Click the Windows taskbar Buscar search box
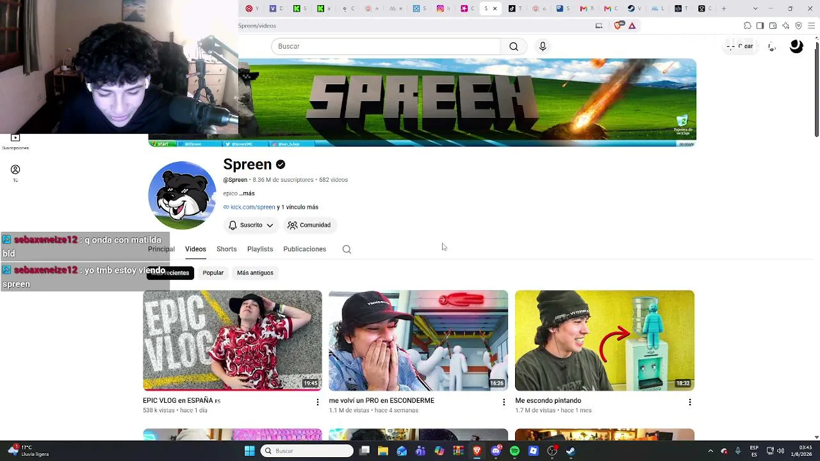This screenshot has height=461, width=820. (x=307, y=451)
